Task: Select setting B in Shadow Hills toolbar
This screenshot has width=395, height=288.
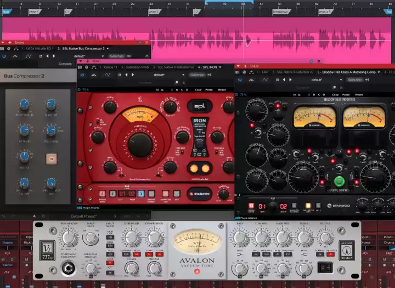Action: click(314, 95)
